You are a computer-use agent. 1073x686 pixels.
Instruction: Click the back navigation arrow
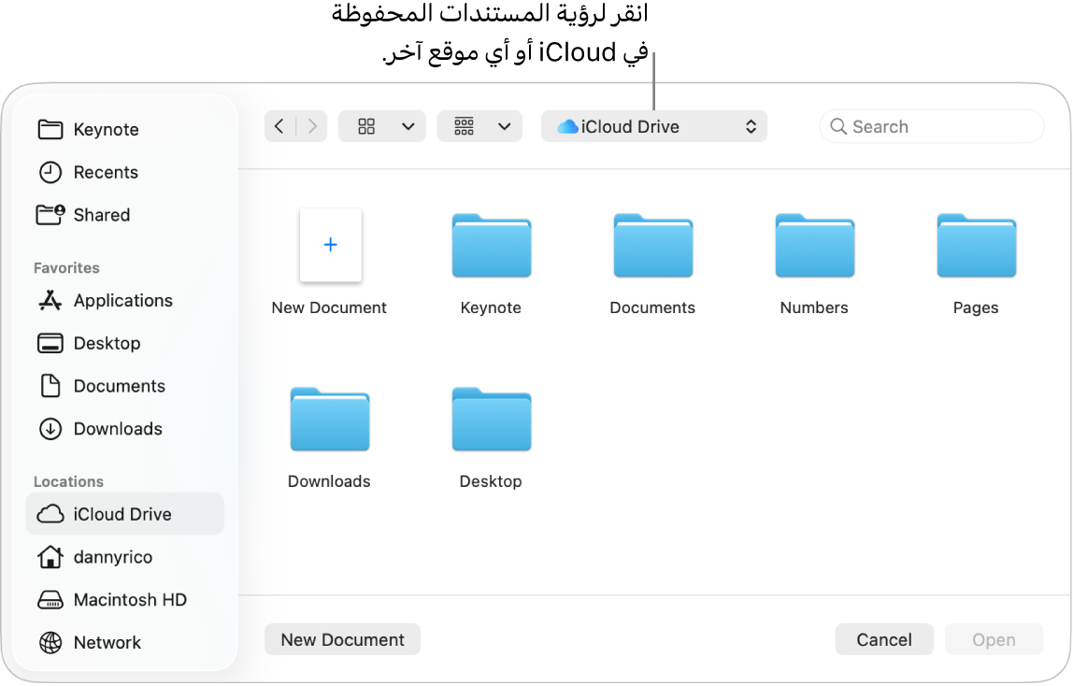coord(279,125)
